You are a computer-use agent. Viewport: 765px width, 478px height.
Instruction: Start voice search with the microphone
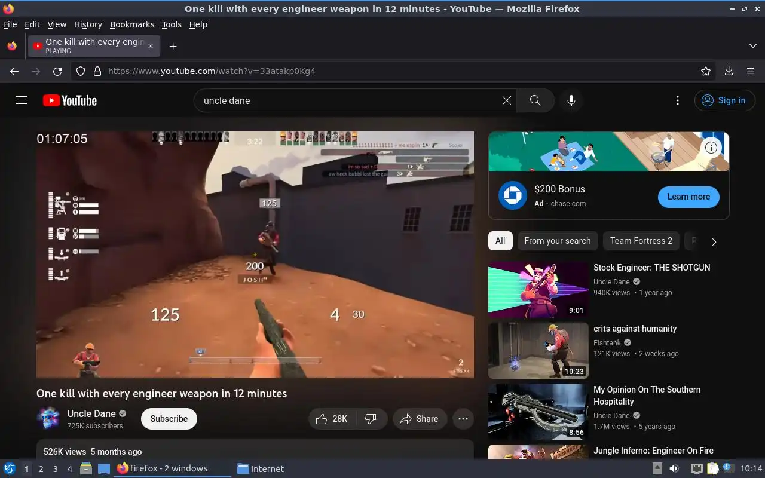pos(571,100)
